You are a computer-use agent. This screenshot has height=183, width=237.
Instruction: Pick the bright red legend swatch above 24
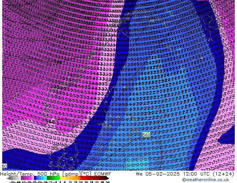click(81, 179)
